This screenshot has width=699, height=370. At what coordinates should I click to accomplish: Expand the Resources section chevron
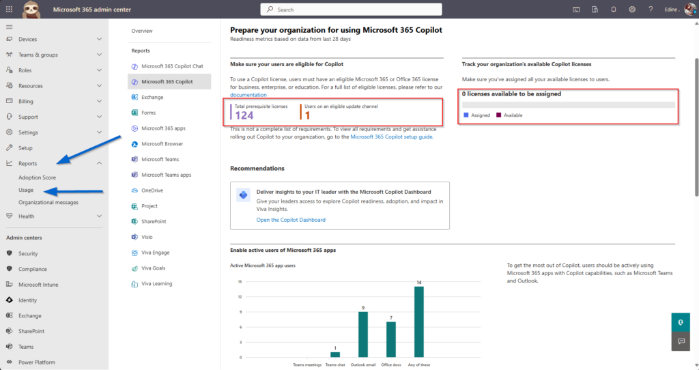click(x=100, y=85)
